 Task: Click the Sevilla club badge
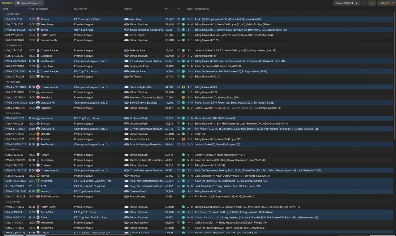[38, 30]
